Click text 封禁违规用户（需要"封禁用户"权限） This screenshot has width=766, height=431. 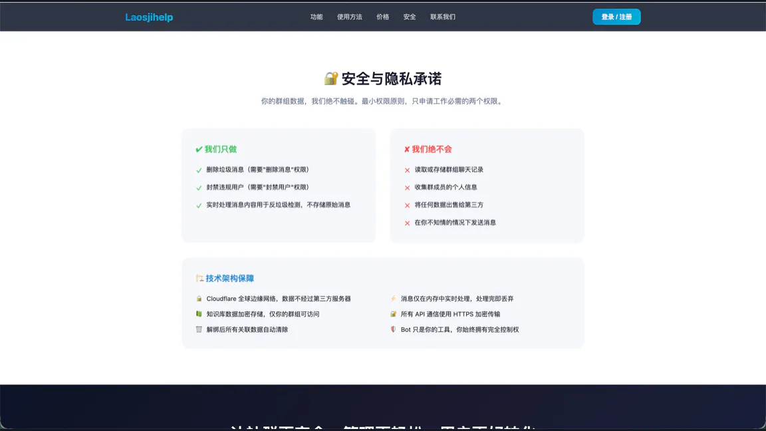[258, 187]
